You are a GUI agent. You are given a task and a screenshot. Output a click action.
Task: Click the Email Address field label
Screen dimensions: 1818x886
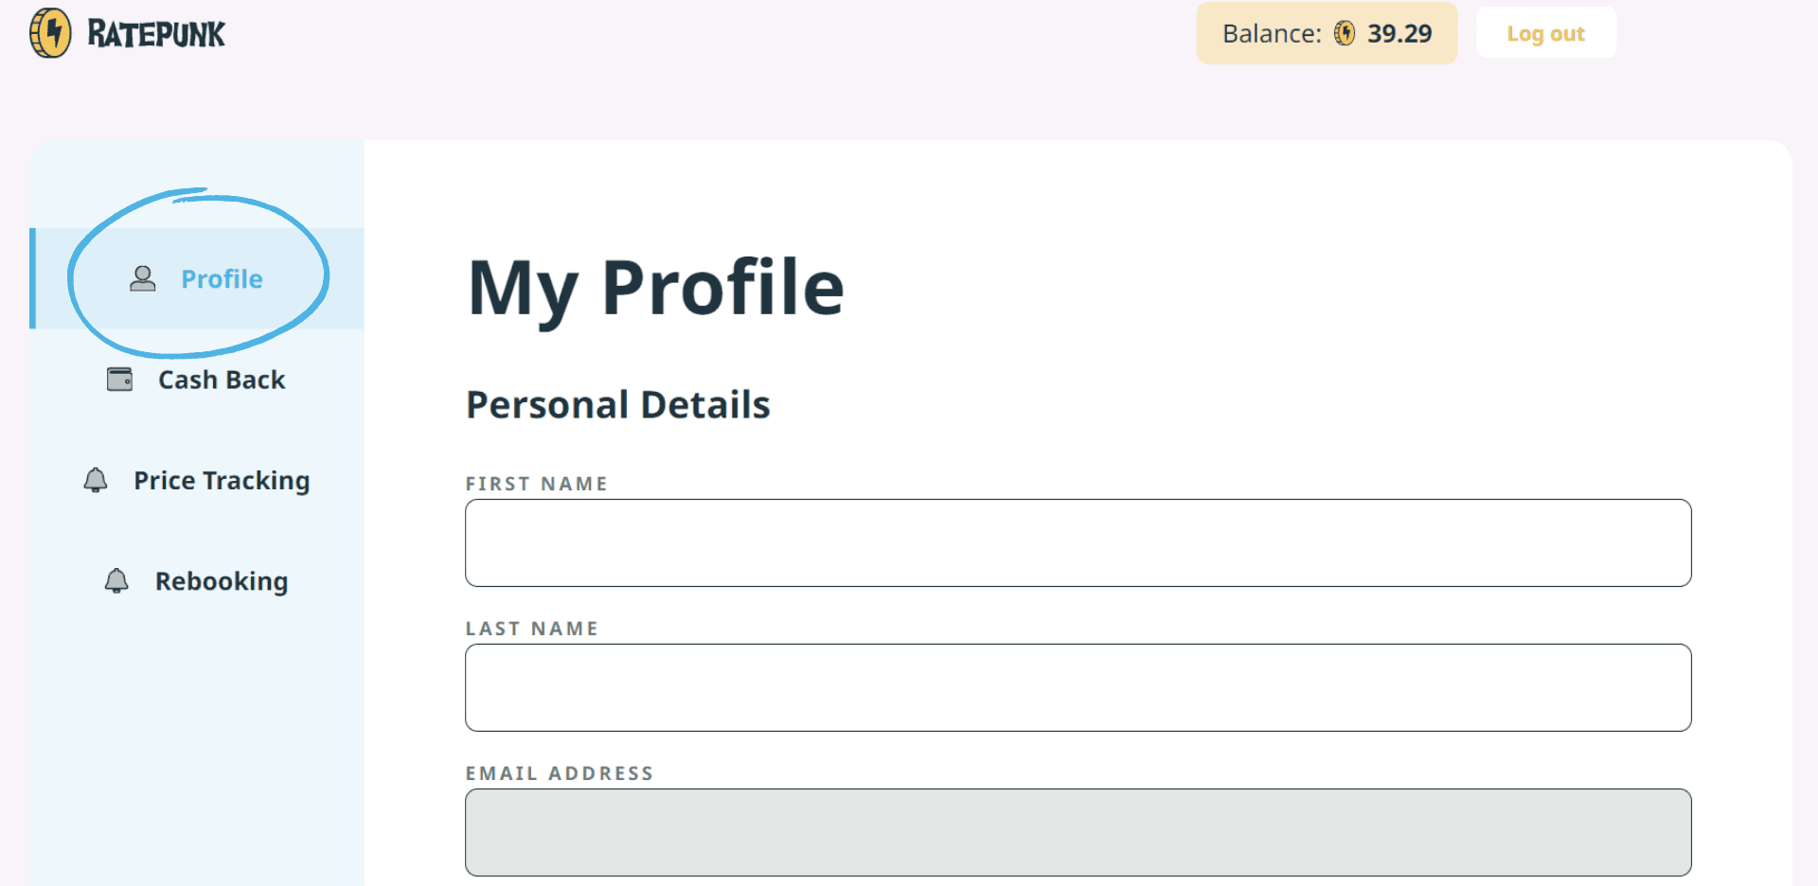click(560, 773)
